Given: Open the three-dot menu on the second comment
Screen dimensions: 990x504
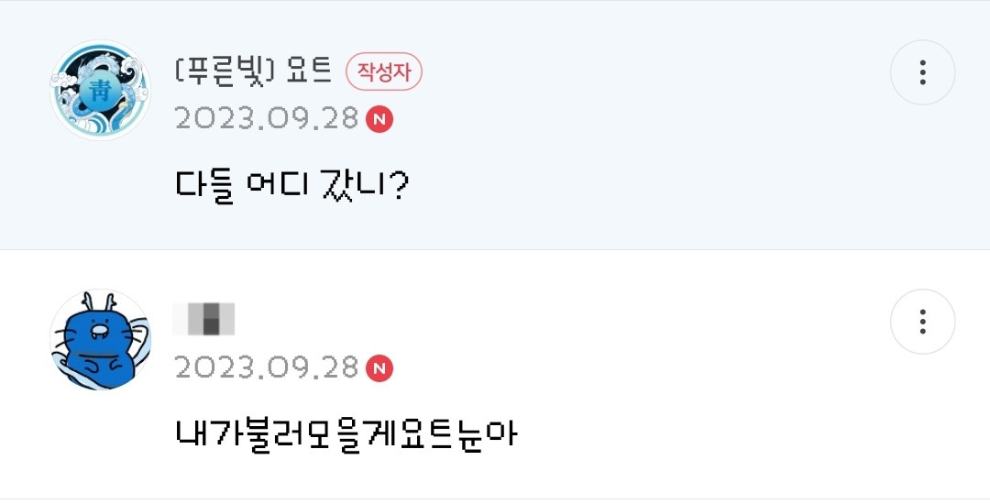Looking at the screenshot, I should [922, 322].
